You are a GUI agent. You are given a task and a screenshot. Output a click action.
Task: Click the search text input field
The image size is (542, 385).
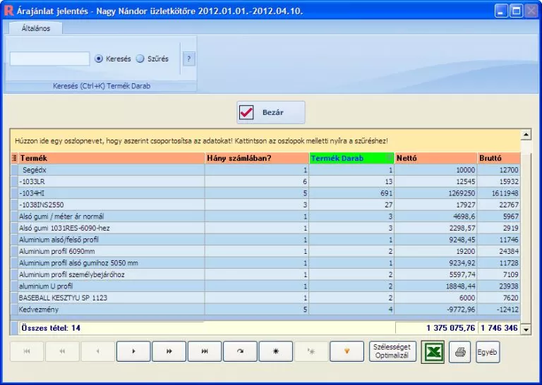click(49, 59)
